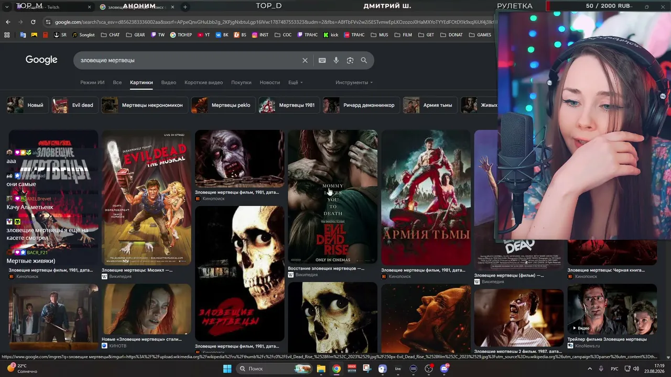Show hidden system tray icons
Image resolution: width=671 pixels, height=377 pixels.
[590, 369]
